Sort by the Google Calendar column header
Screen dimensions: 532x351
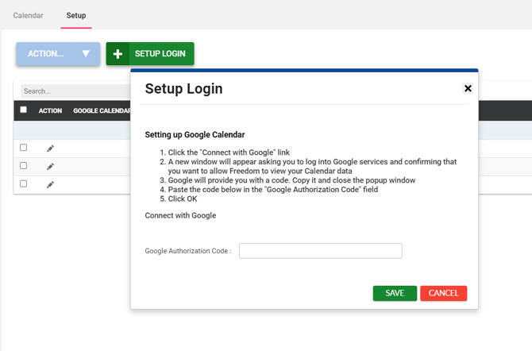click(x=102, y=110)
